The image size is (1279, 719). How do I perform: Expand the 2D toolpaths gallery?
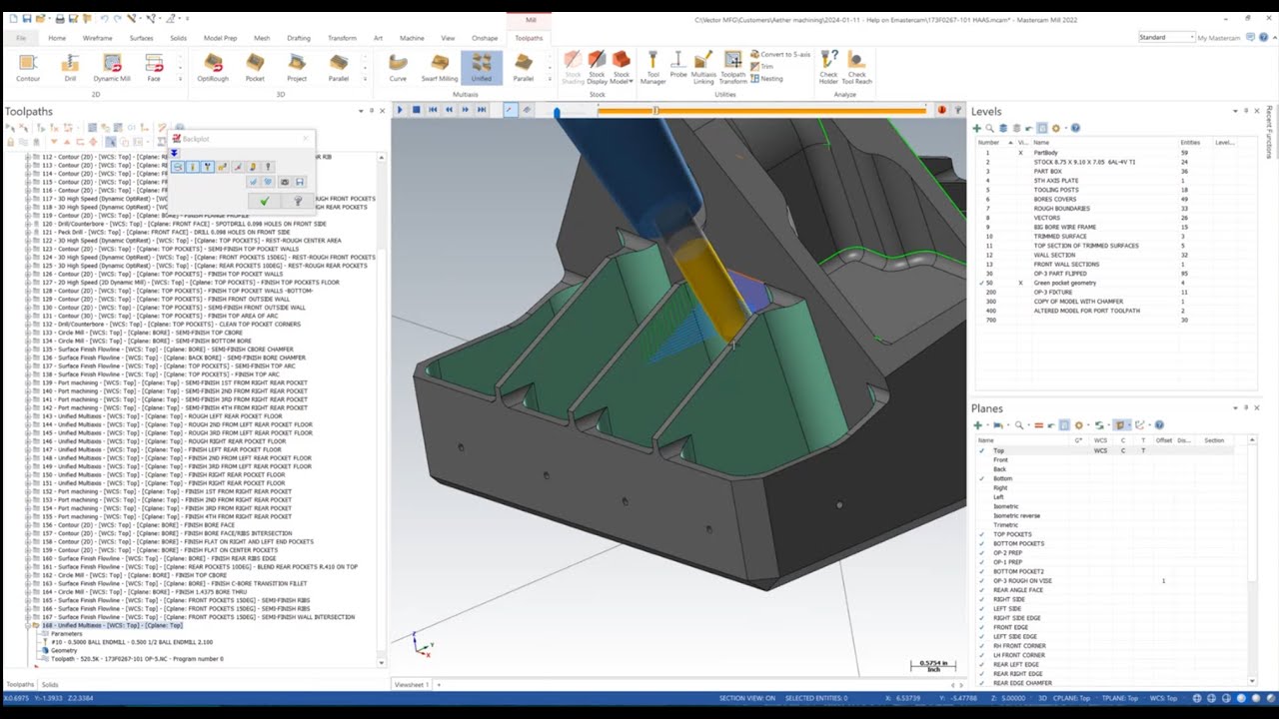[x=179, y=79]
